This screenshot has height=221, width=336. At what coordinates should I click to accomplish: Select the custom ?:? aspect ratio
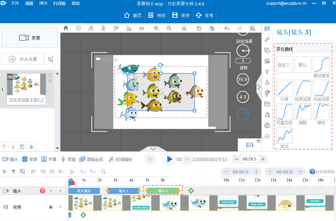click(243, 114)
